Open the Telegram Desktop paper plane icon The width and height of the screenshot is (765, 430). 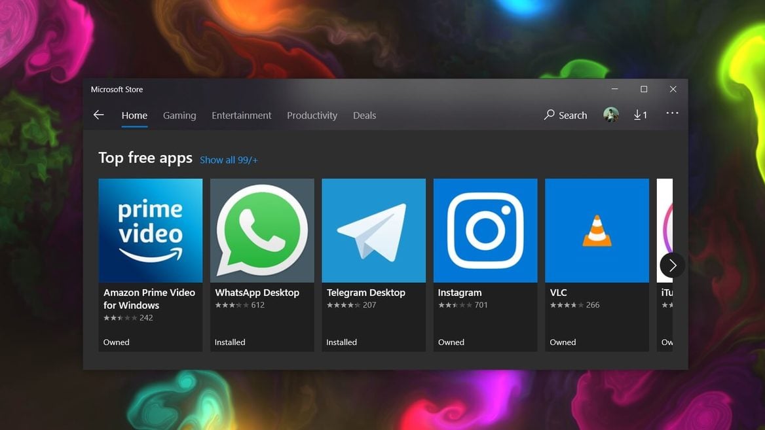click(373, 230)
